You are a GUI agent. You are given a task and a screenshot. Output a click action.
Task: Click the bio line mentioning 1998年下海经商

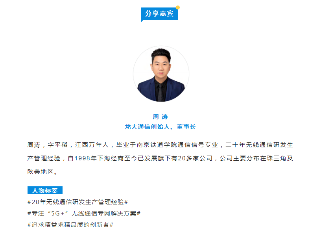(x=160, y=158)
